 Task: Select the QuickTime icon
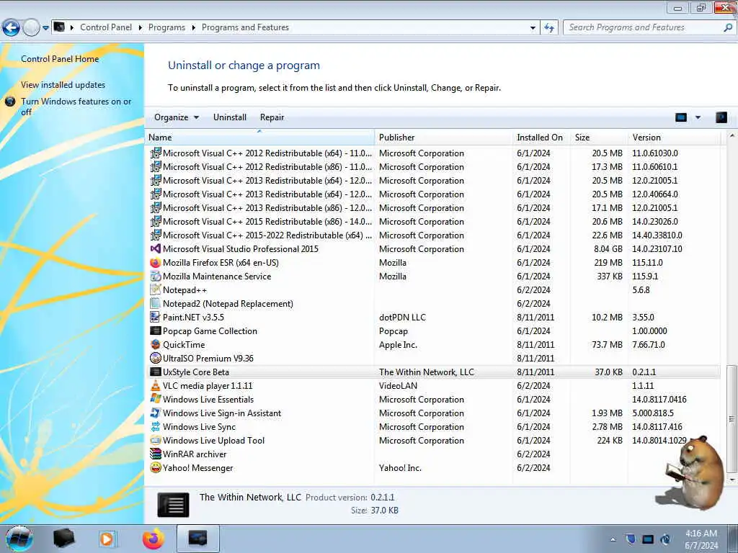coord(156,344)
